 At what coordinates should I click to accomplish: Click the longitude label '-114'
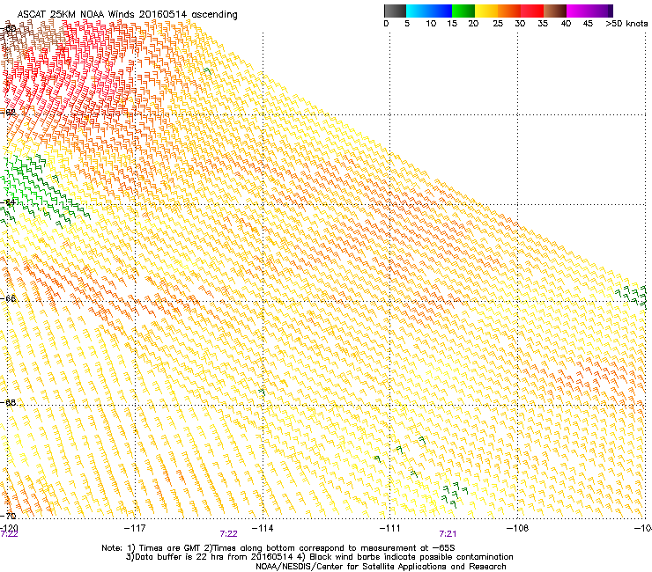[x=263, y=528]
